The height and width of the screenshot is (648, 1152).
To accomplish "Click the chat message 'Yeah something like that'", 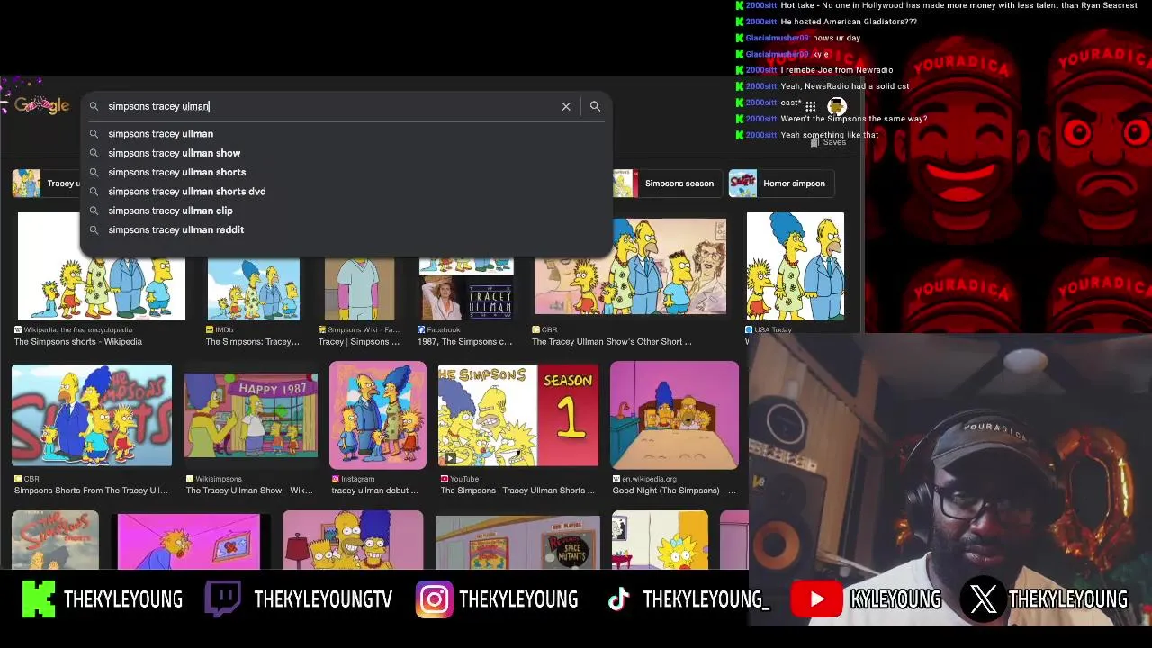I will 829,135.
